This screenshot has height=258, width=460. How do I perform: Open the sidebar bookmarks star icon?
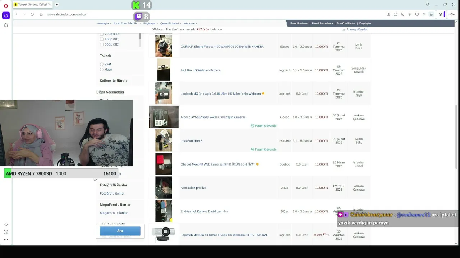click(6, 25)
